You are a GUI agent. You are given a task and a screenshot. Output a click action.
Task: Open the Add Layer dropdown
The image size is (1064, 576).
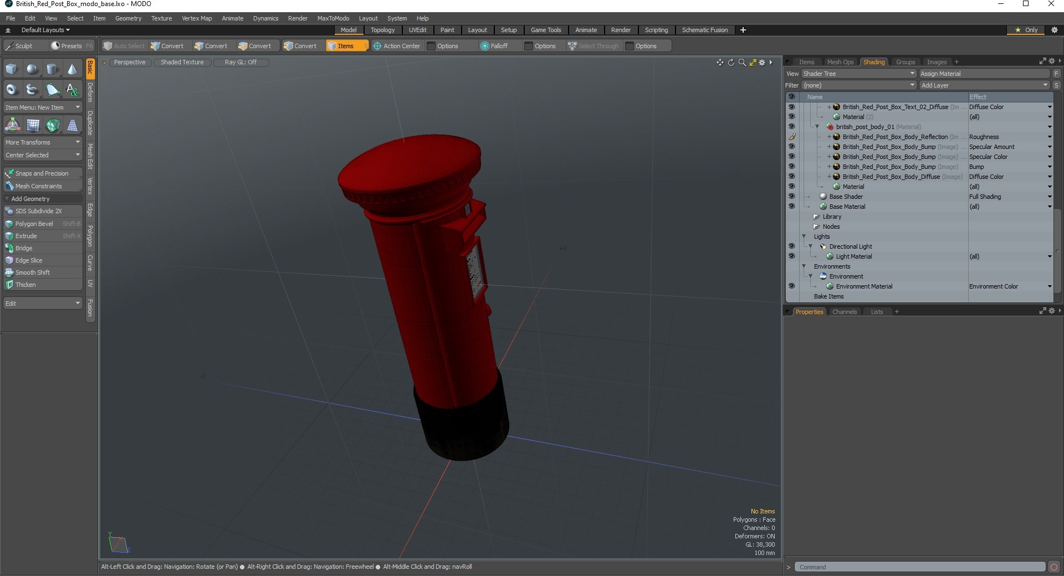click(x=984, y=85)
